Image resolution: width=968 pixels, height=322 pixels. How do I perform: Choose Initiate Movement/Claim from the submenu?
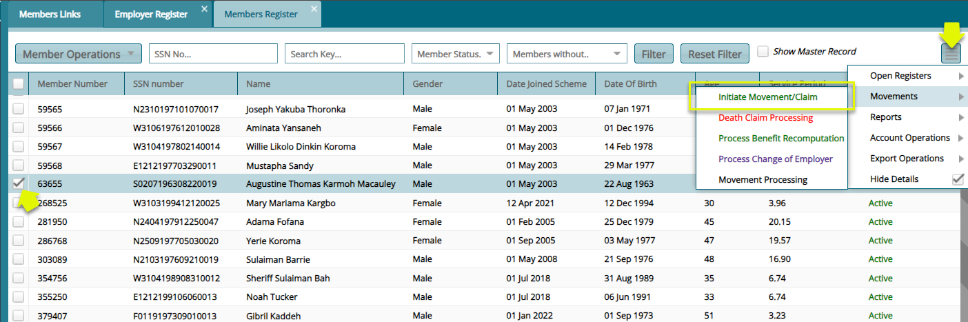(767, 97)
